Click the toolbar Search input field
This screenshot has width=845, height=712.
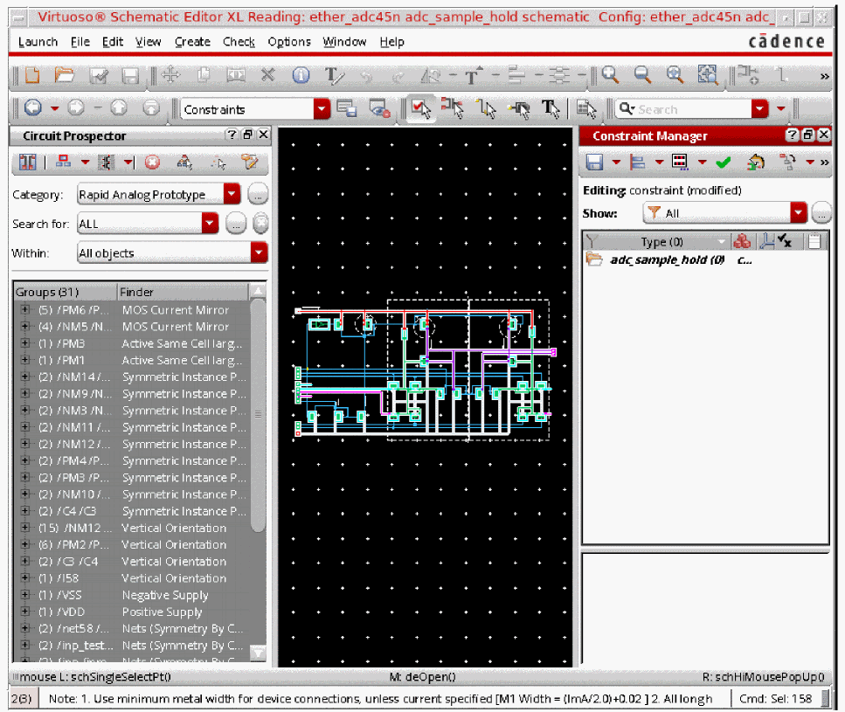[x=683, y=109]
